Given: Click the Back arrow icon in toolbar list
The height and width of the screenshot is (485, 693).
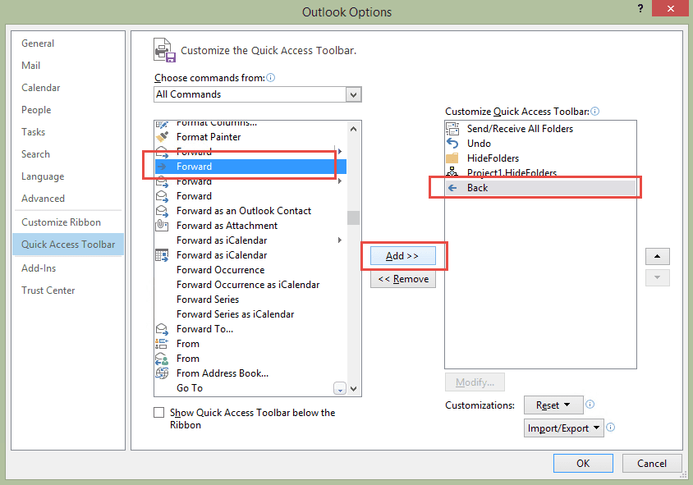Looking at the screenshot, I should pyautogui.click(x=452, y=188).
